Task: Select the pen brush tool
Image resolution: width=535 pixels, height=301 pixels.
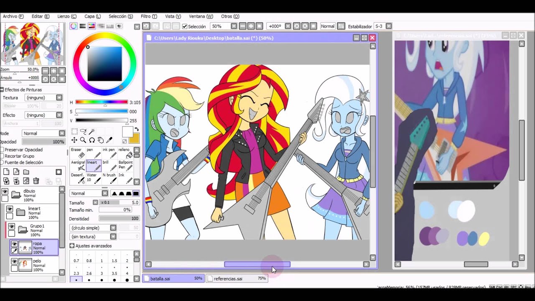Action: (94, 153)
